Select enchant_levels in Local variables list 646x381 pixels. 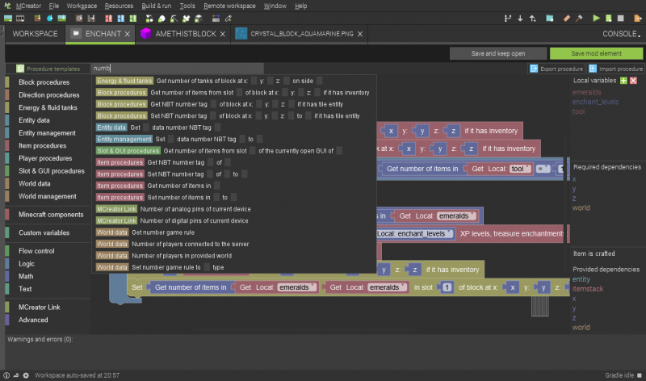tap(595, 102)
